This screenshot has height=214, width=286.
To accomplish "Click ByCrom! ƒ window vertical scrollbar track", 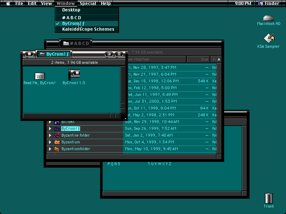I will (x=123, y=85).
